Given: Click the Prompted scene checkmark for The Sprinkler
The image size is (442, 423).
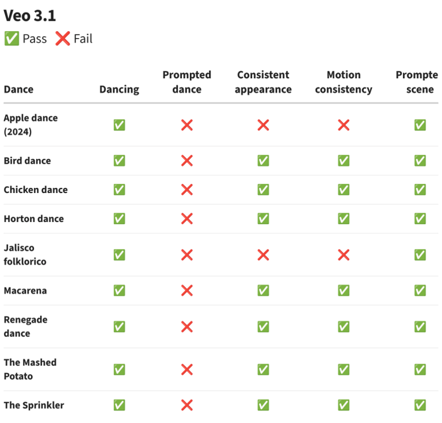Looking at the screenshot, I should (x=420, y=405).
